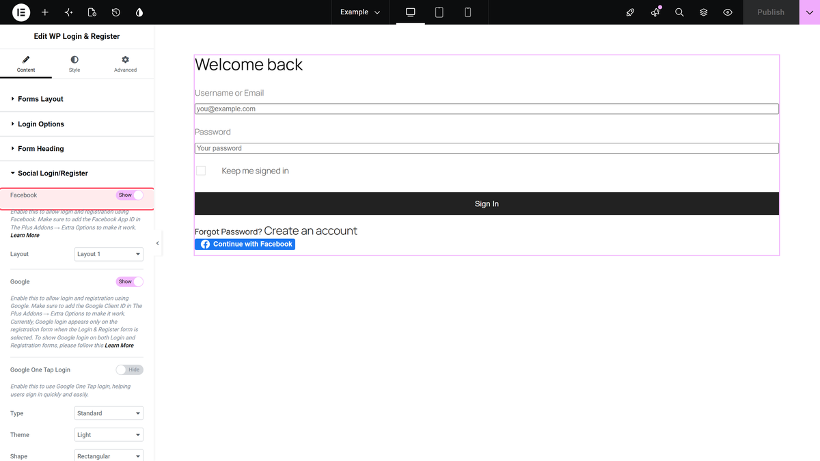Switch to the Content tab

pos(26,64)
